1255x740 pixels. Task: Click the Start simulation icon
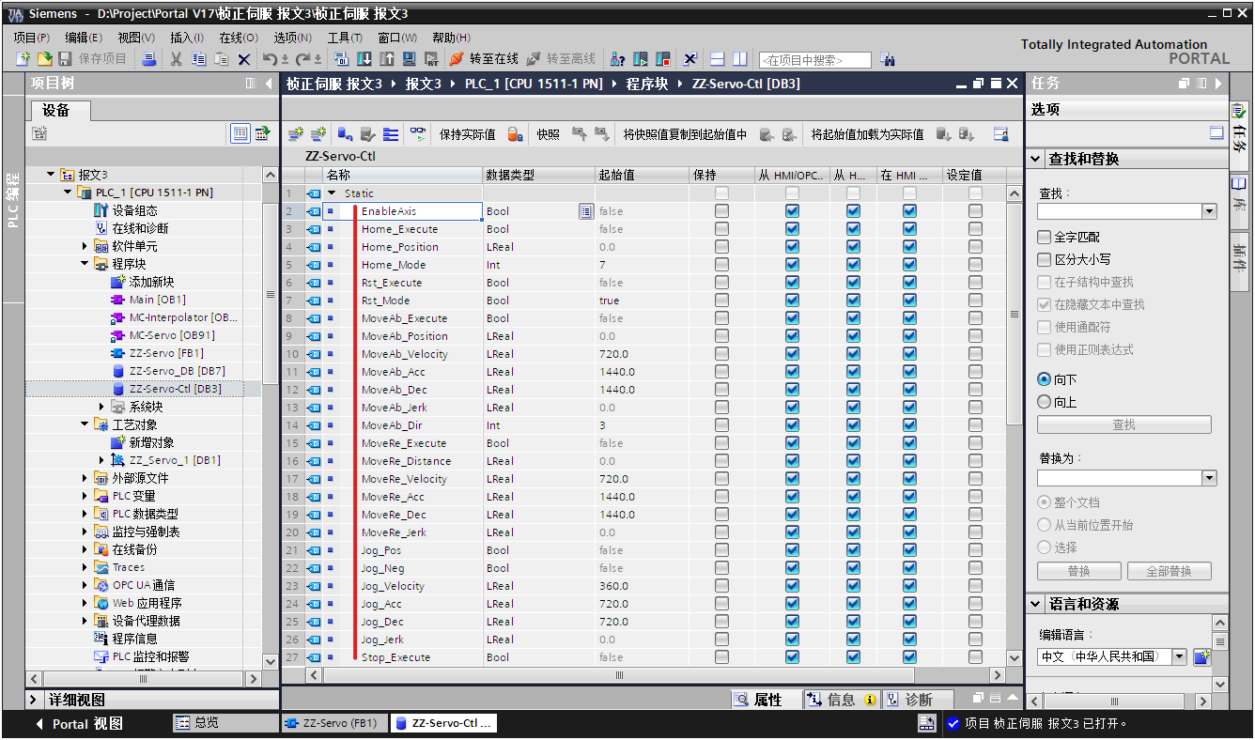pos(409,58)
